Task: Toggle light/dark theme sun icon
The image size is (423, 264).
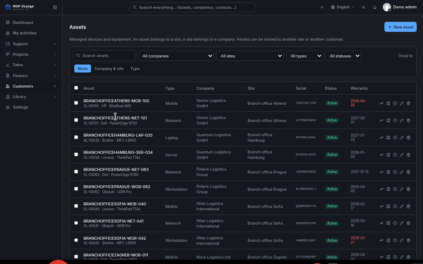Action: pos(363,7)
